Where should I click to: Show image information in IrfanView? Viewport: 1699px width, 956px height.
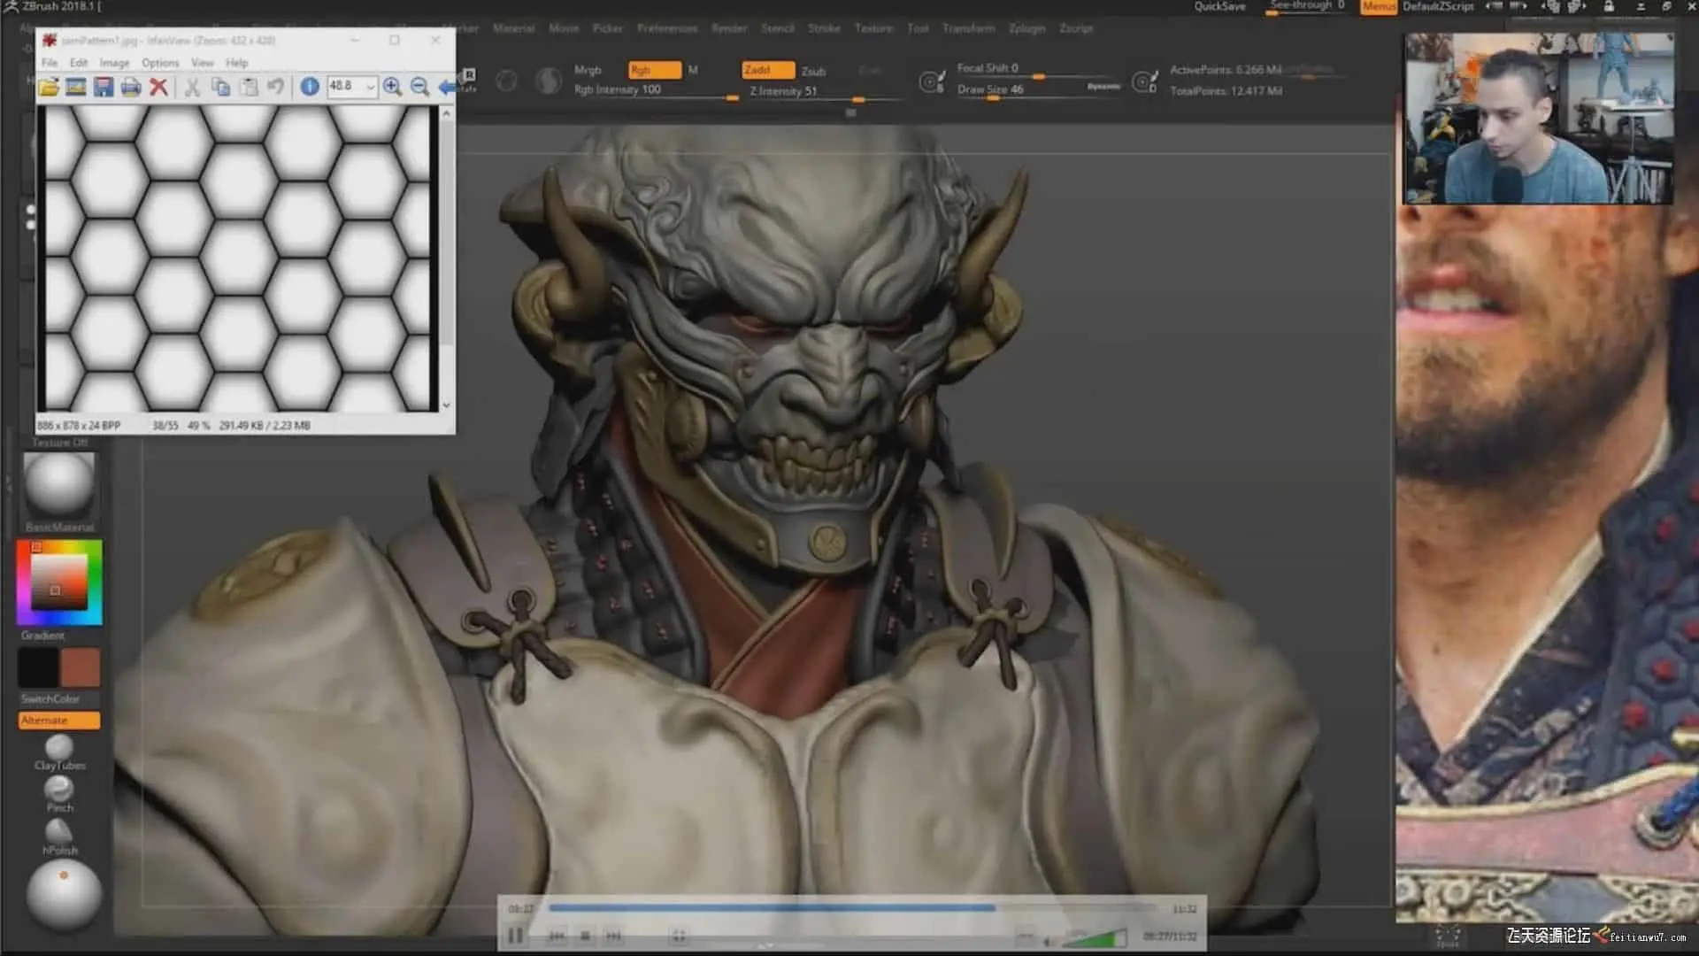coord(310,87)
